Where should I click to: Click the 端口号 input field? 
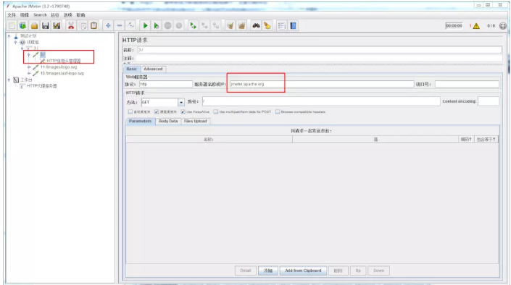point(467,84)
